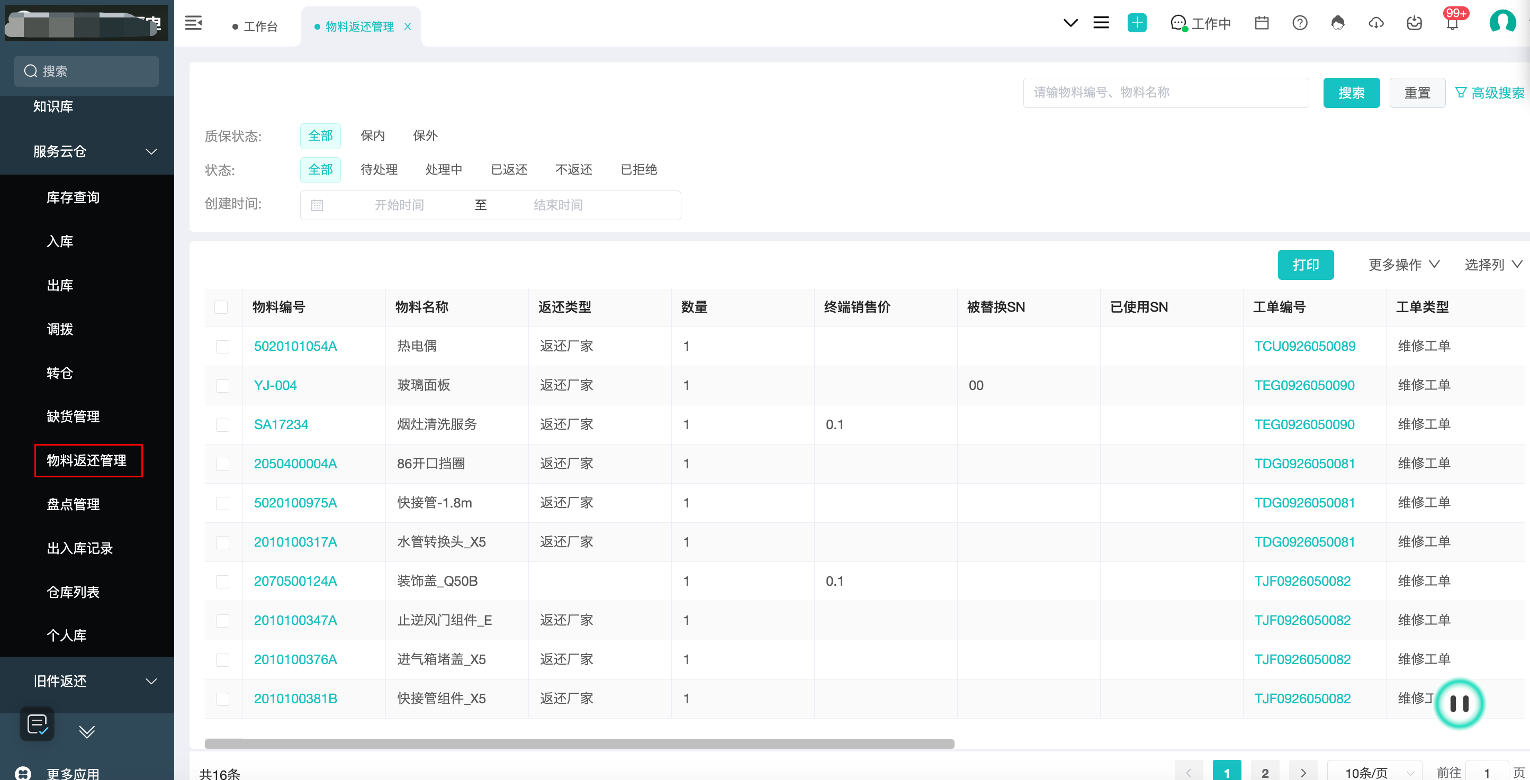1530x780 pixels.
Task: Open 盘点管理 in sidebar
Action: pos(73,505)
